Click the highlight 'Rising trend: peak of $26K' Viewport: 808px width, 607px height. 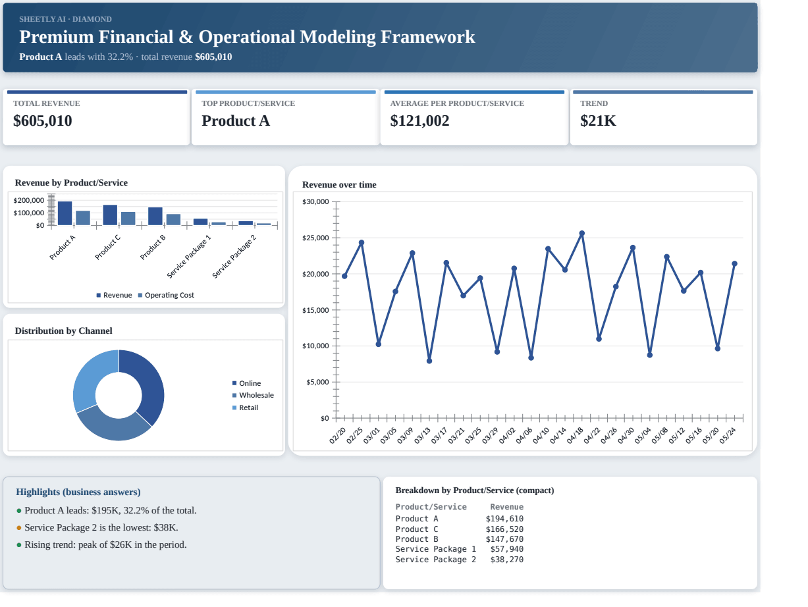(105, 544)
